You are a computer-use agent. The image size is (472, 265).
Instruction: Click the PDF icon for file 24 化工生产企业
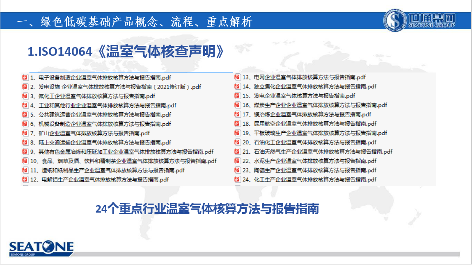(x=237, y=179)
